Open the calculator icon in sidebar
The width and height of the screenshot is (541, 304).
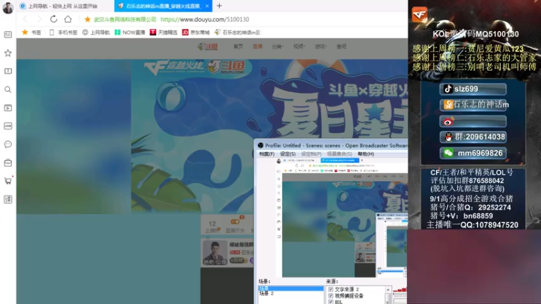8,199
